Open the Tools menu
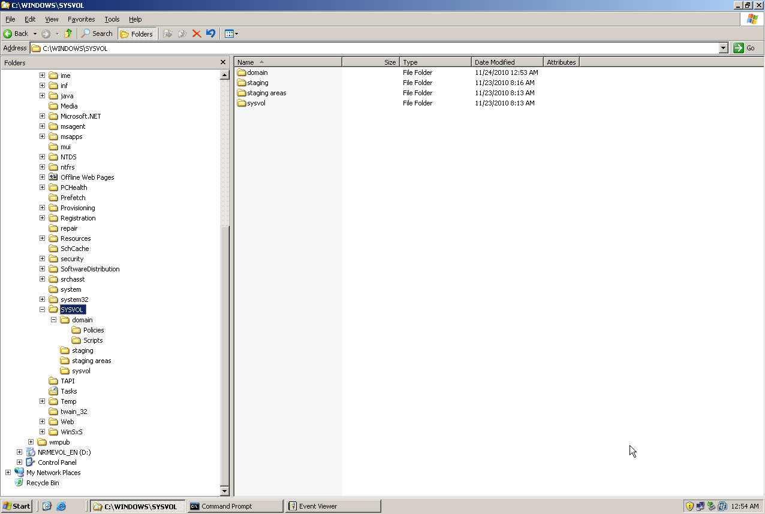The image size is (765, 514). [x=112, y=19]
